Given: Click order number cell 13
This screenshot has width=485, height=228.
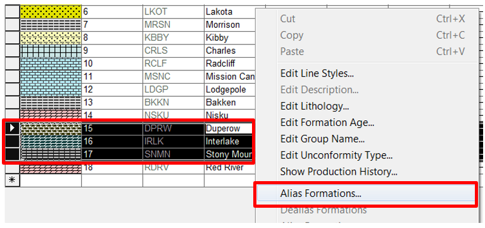Looking at the screenshot, I should pyautogui.click(x=112, y=103).
